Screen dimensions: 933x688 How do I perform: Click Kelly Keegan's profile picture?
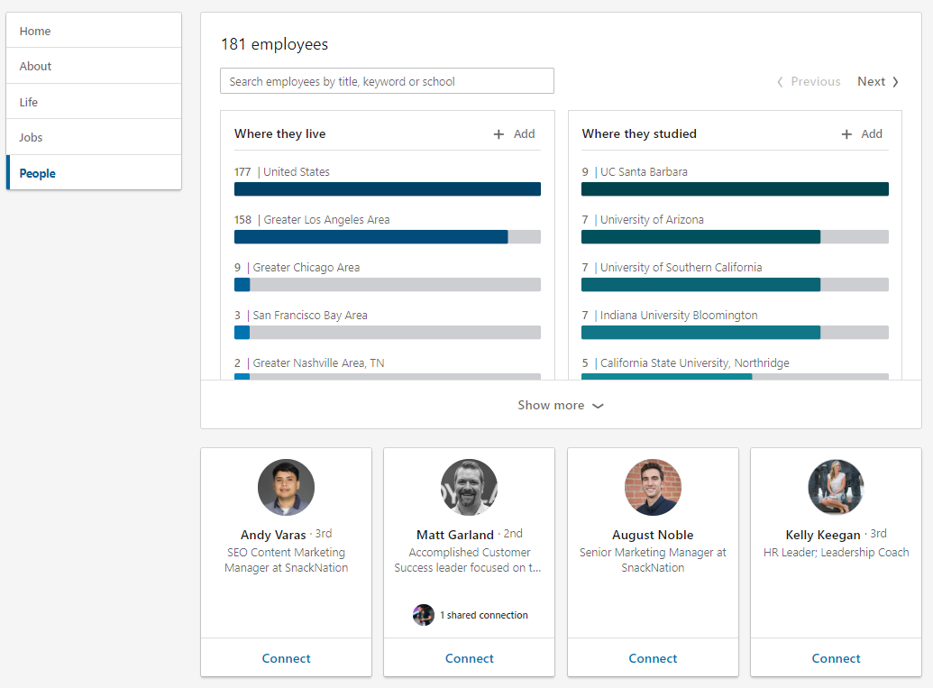tap(836, 488)
